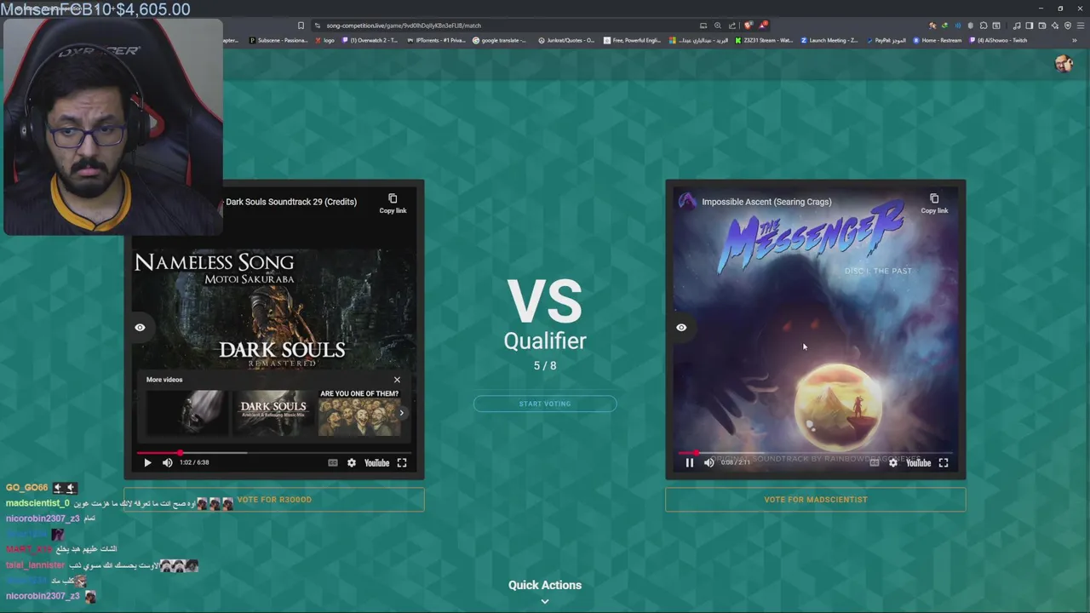Open the user profile avatar menu
The height and width of the screenshot is (613, 1090).
[1063, 64]
